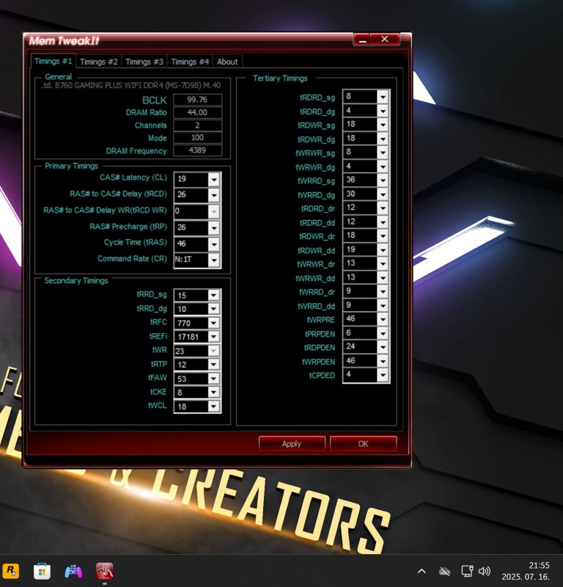This screenshot has width=563, height=587.
Task: Open Command Rate (CR) dropdown
Action: click(x=214, y=260)
